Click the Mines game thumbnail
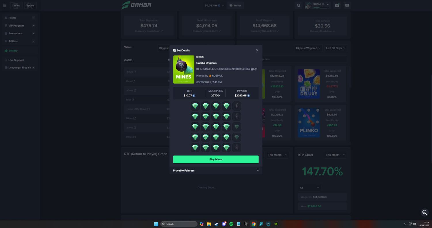This screenshot has height=228, width=432. tap(183, 69)
